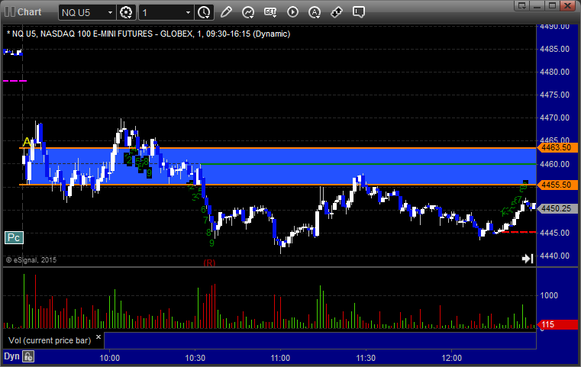Minimize the chart window
The width and height of the screenshot is (581, 367).
[x=537, y=5]
